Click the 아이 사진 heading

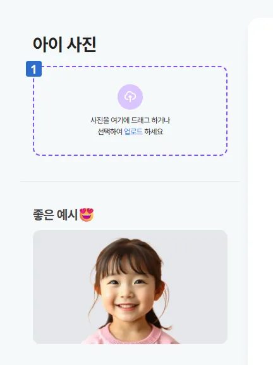(64, 44)
